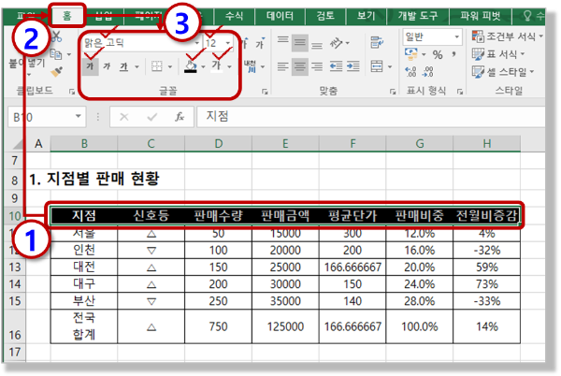
Task: Select the Format Painter brush icon
Action: [x=56, y=72]
